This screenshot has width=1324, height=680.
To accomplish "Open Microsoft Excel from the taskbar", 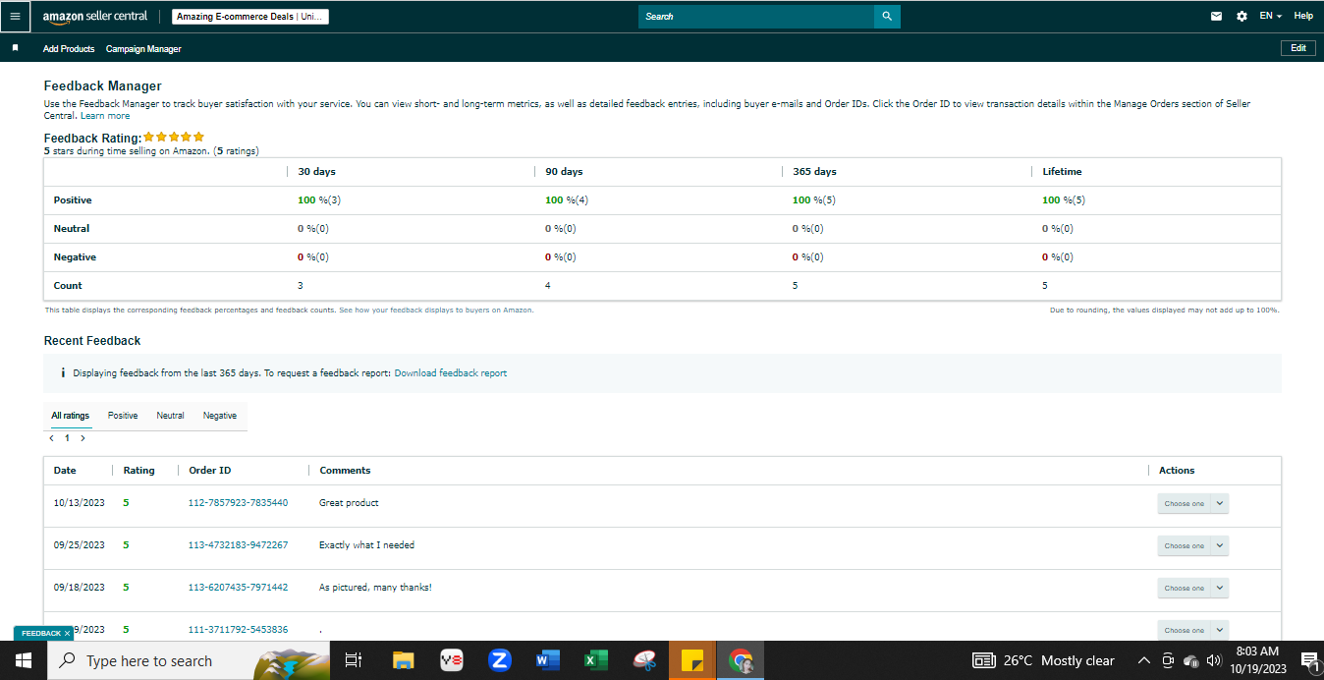I will 595,660.
